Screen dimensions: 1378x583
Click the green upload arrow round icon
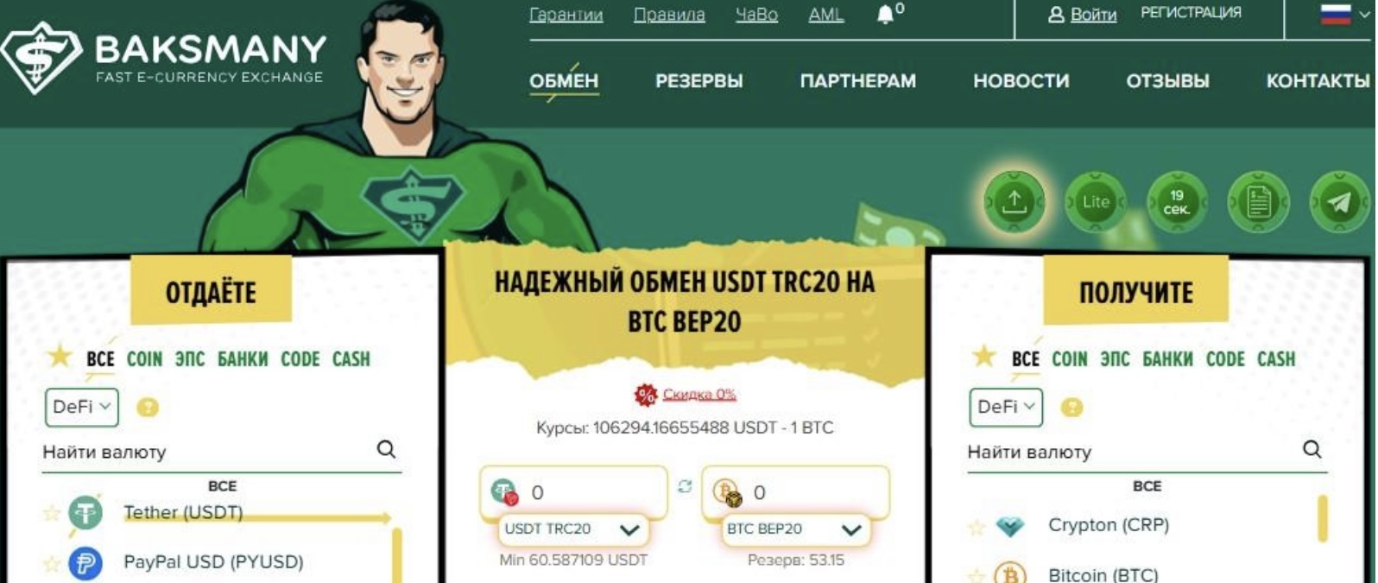click(1015, 202)
